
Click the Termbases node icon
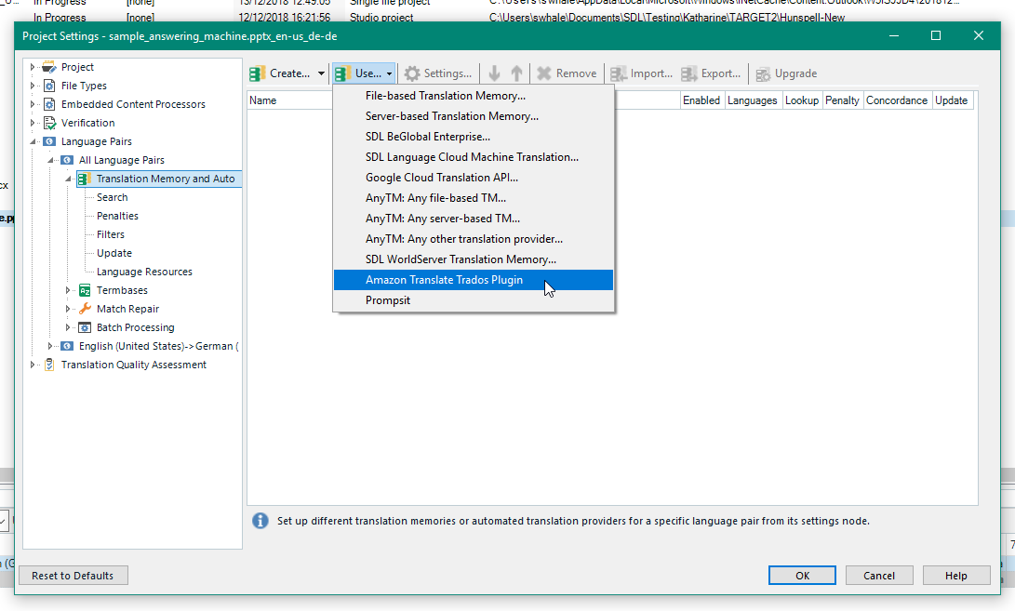click(x=85, y=290)
